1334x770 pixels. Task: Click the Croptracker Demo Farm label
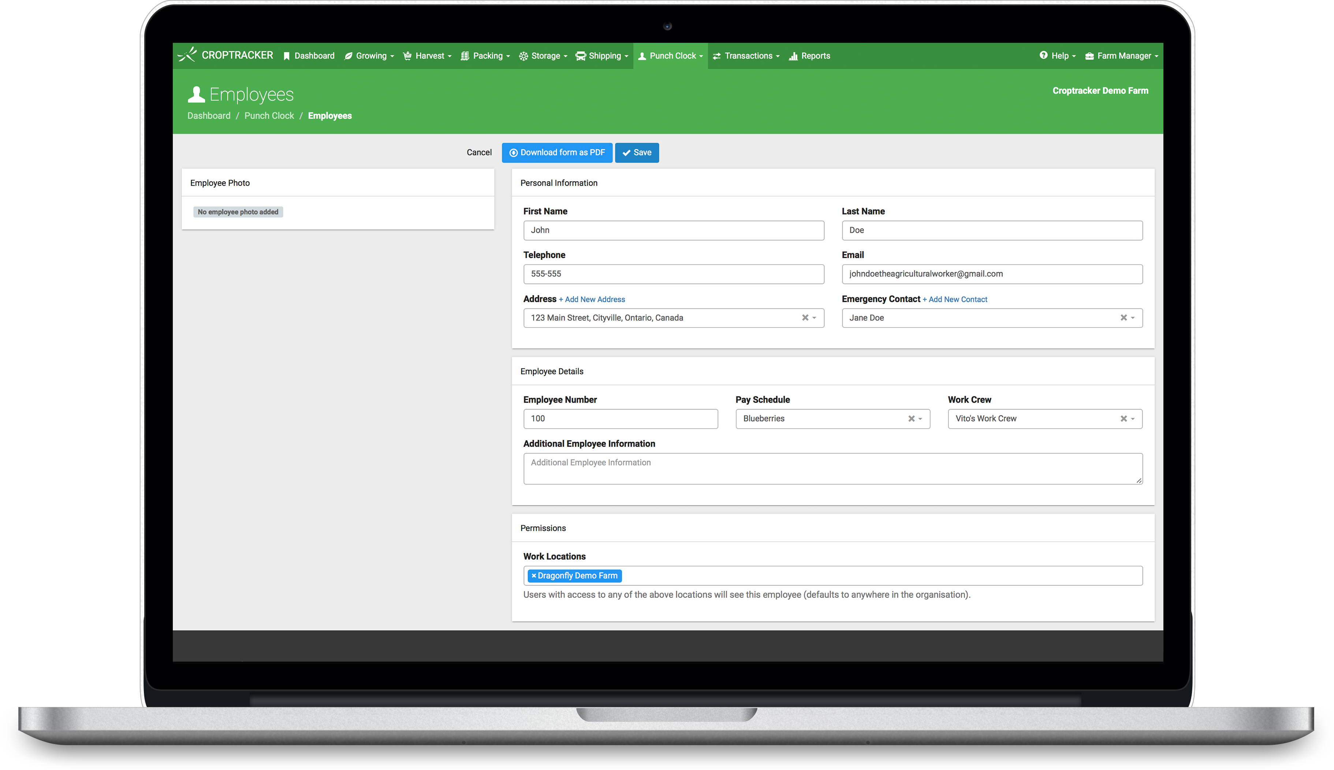tap(1100, 91)
